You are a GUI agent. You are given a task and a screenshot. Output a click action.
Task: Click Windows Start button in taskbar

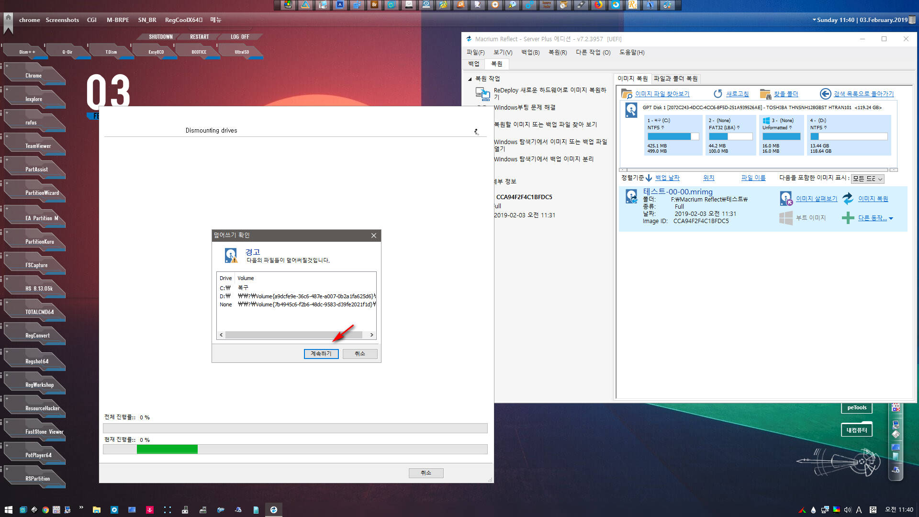8,510
